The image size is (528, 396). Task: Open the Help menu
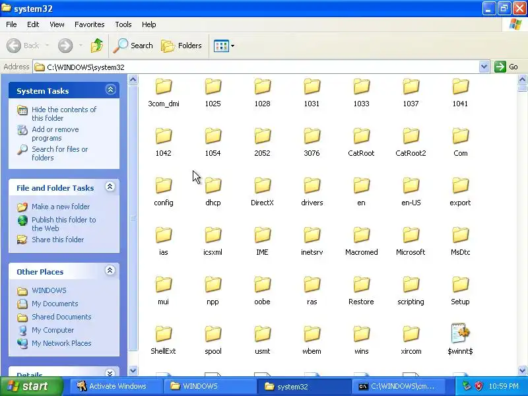pyautogui.click(x=149, y=24)
